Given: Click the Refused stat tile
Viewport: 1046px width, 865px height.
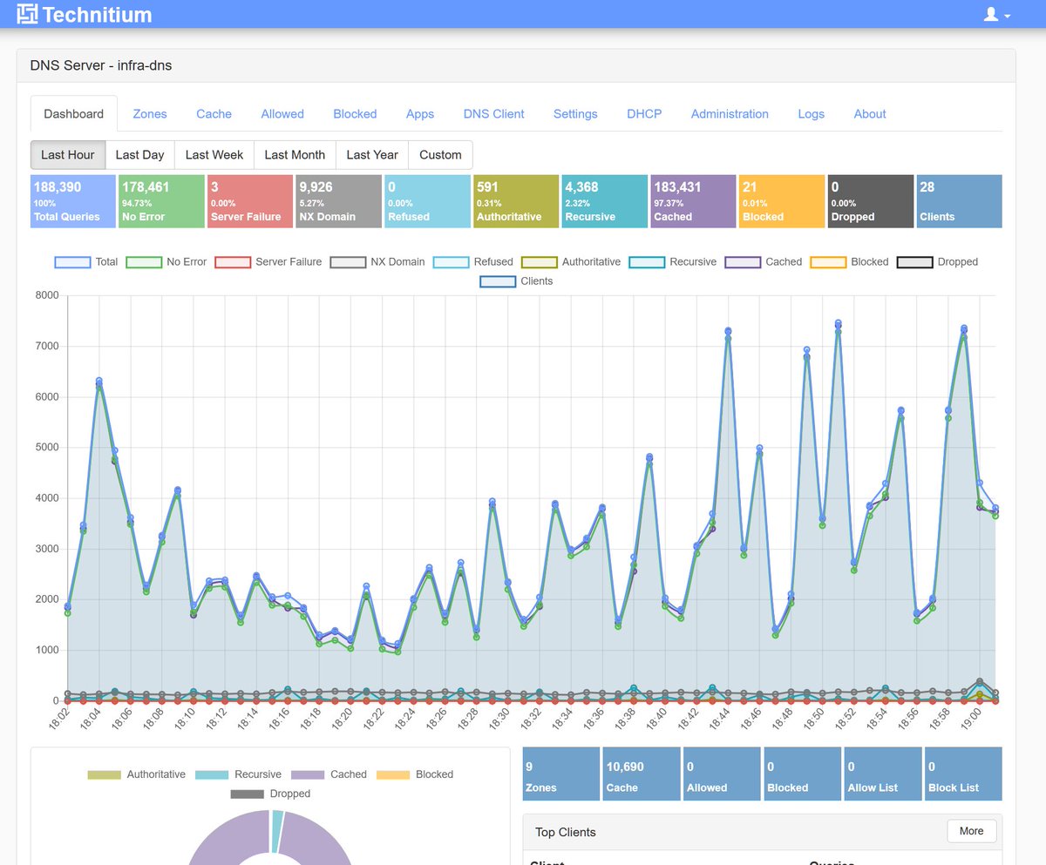Looking at the screenshot, I should [427, 201].
